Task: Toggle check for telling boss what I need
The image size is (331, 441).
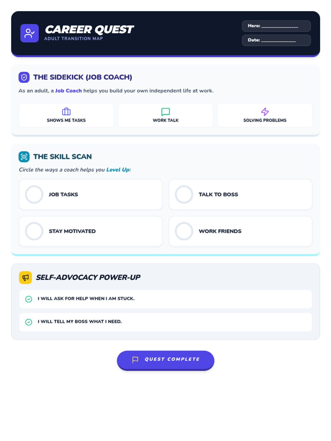Action: pyautogui.click(x=29, y=322)
